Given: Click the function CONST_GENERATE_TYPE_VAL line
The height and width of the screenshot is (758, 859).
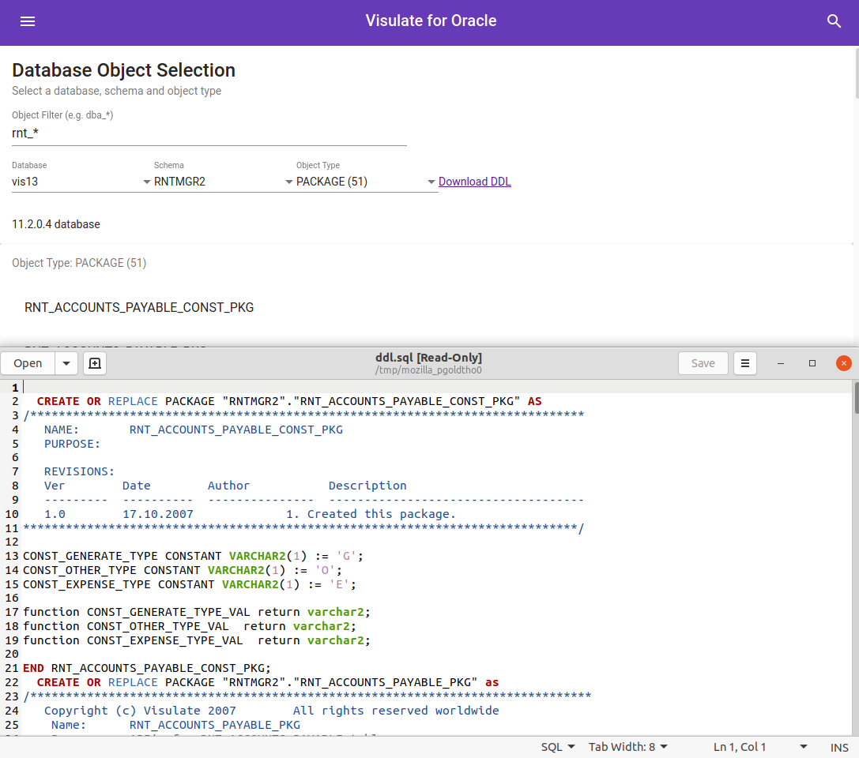Looking at the screenshot, I should click(x=197, y=612).
